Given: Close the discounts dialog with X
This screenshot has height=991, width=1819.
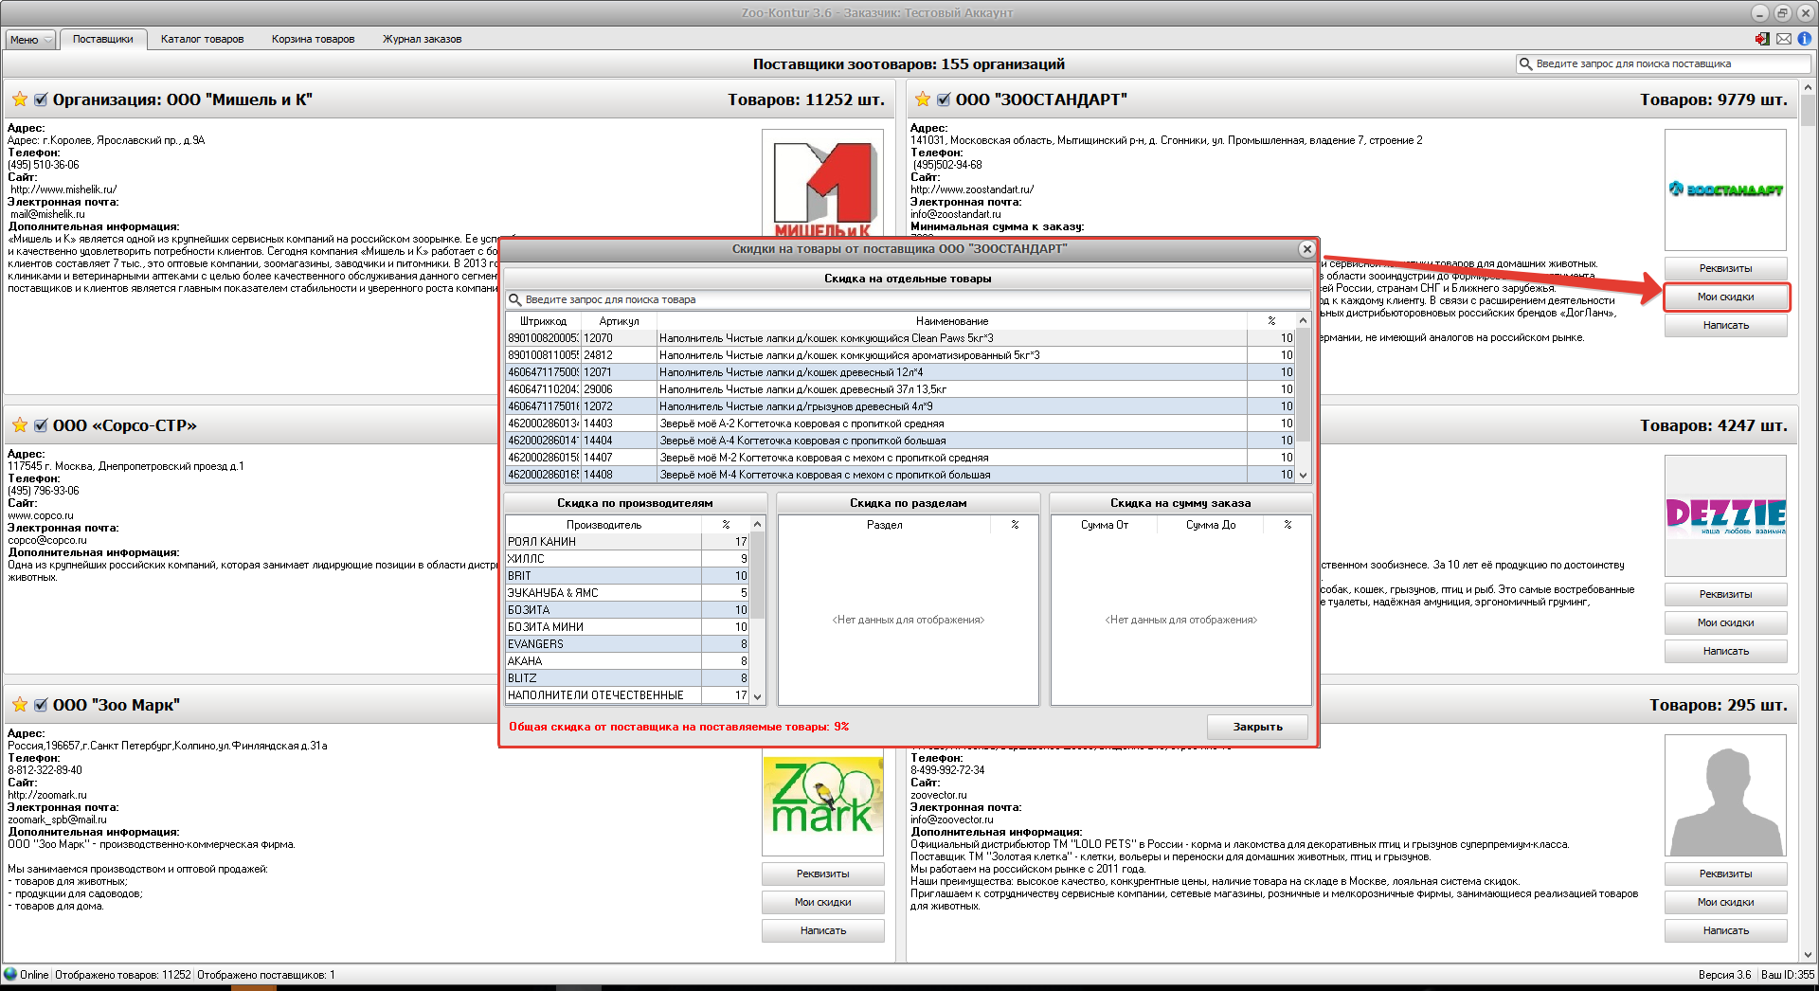Looking at the screenshot, I should [1306, 249].
